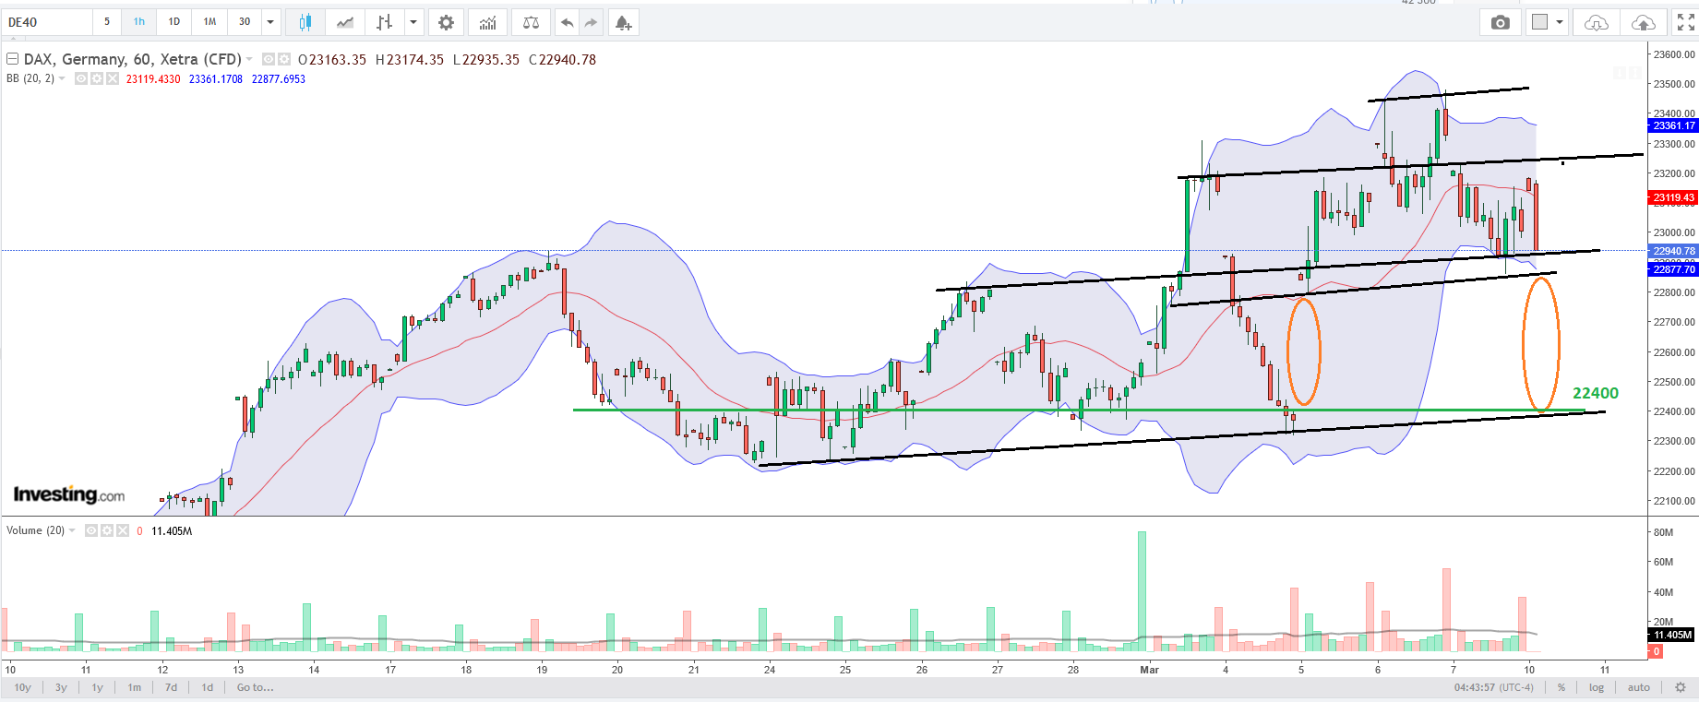This screenshot has height=702, width=1699.
Task: Click the green 22400 level label
Action: pos(1596,393)
